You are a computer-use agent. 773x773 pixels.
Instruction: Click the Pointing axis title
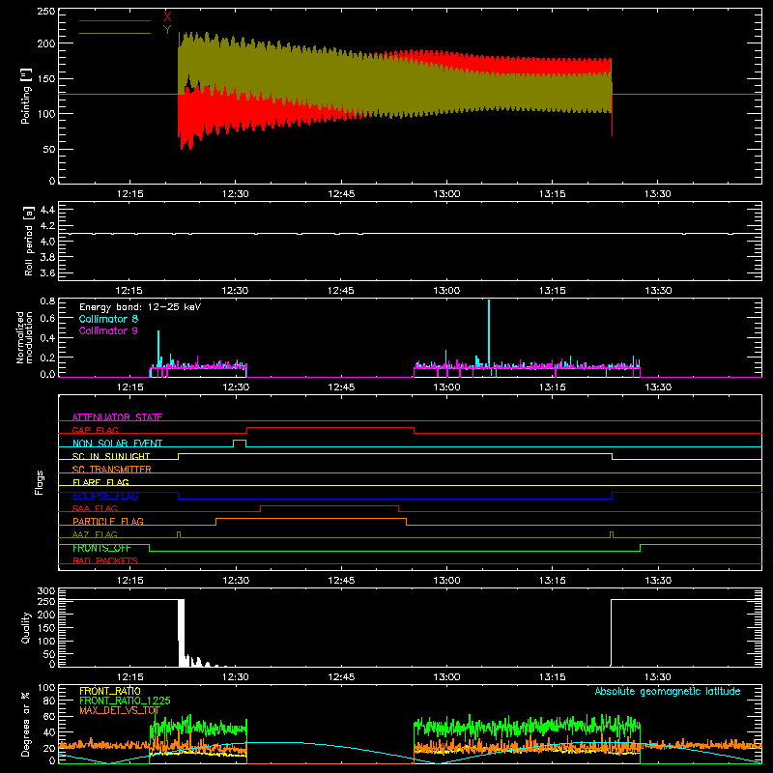[x=26, y=96]
